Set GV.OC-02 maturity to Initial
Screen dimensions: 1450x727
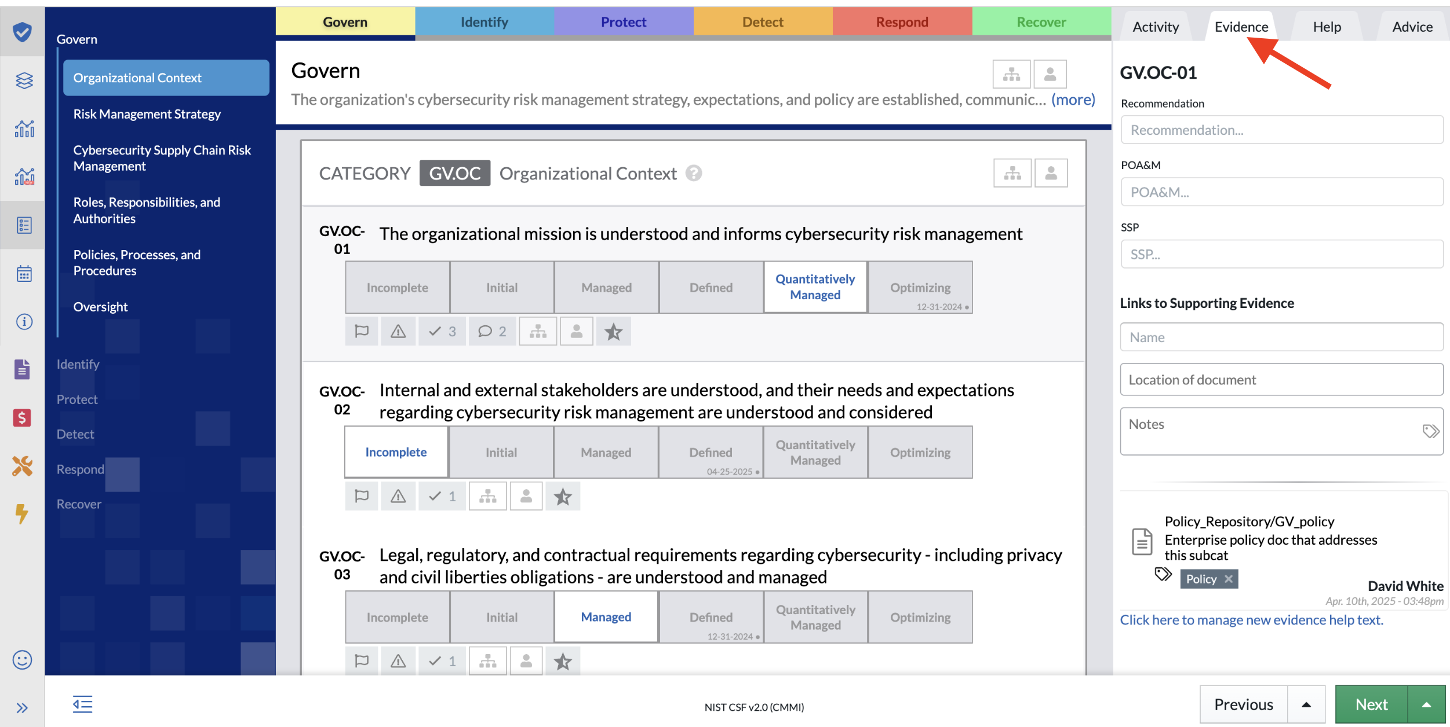click(x=501, y=452)
